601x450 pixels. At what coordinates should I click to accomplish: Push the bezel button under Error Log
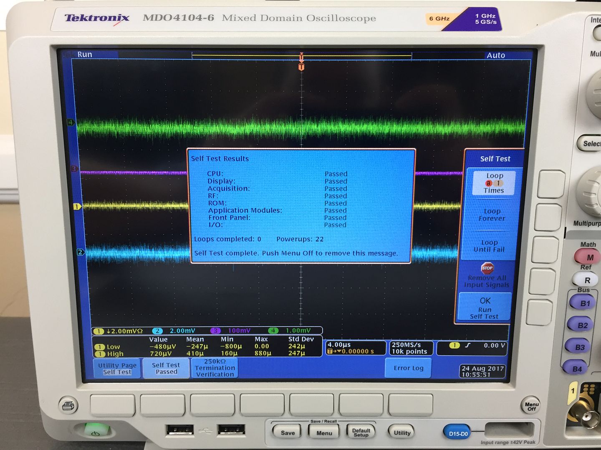(410, 406)
